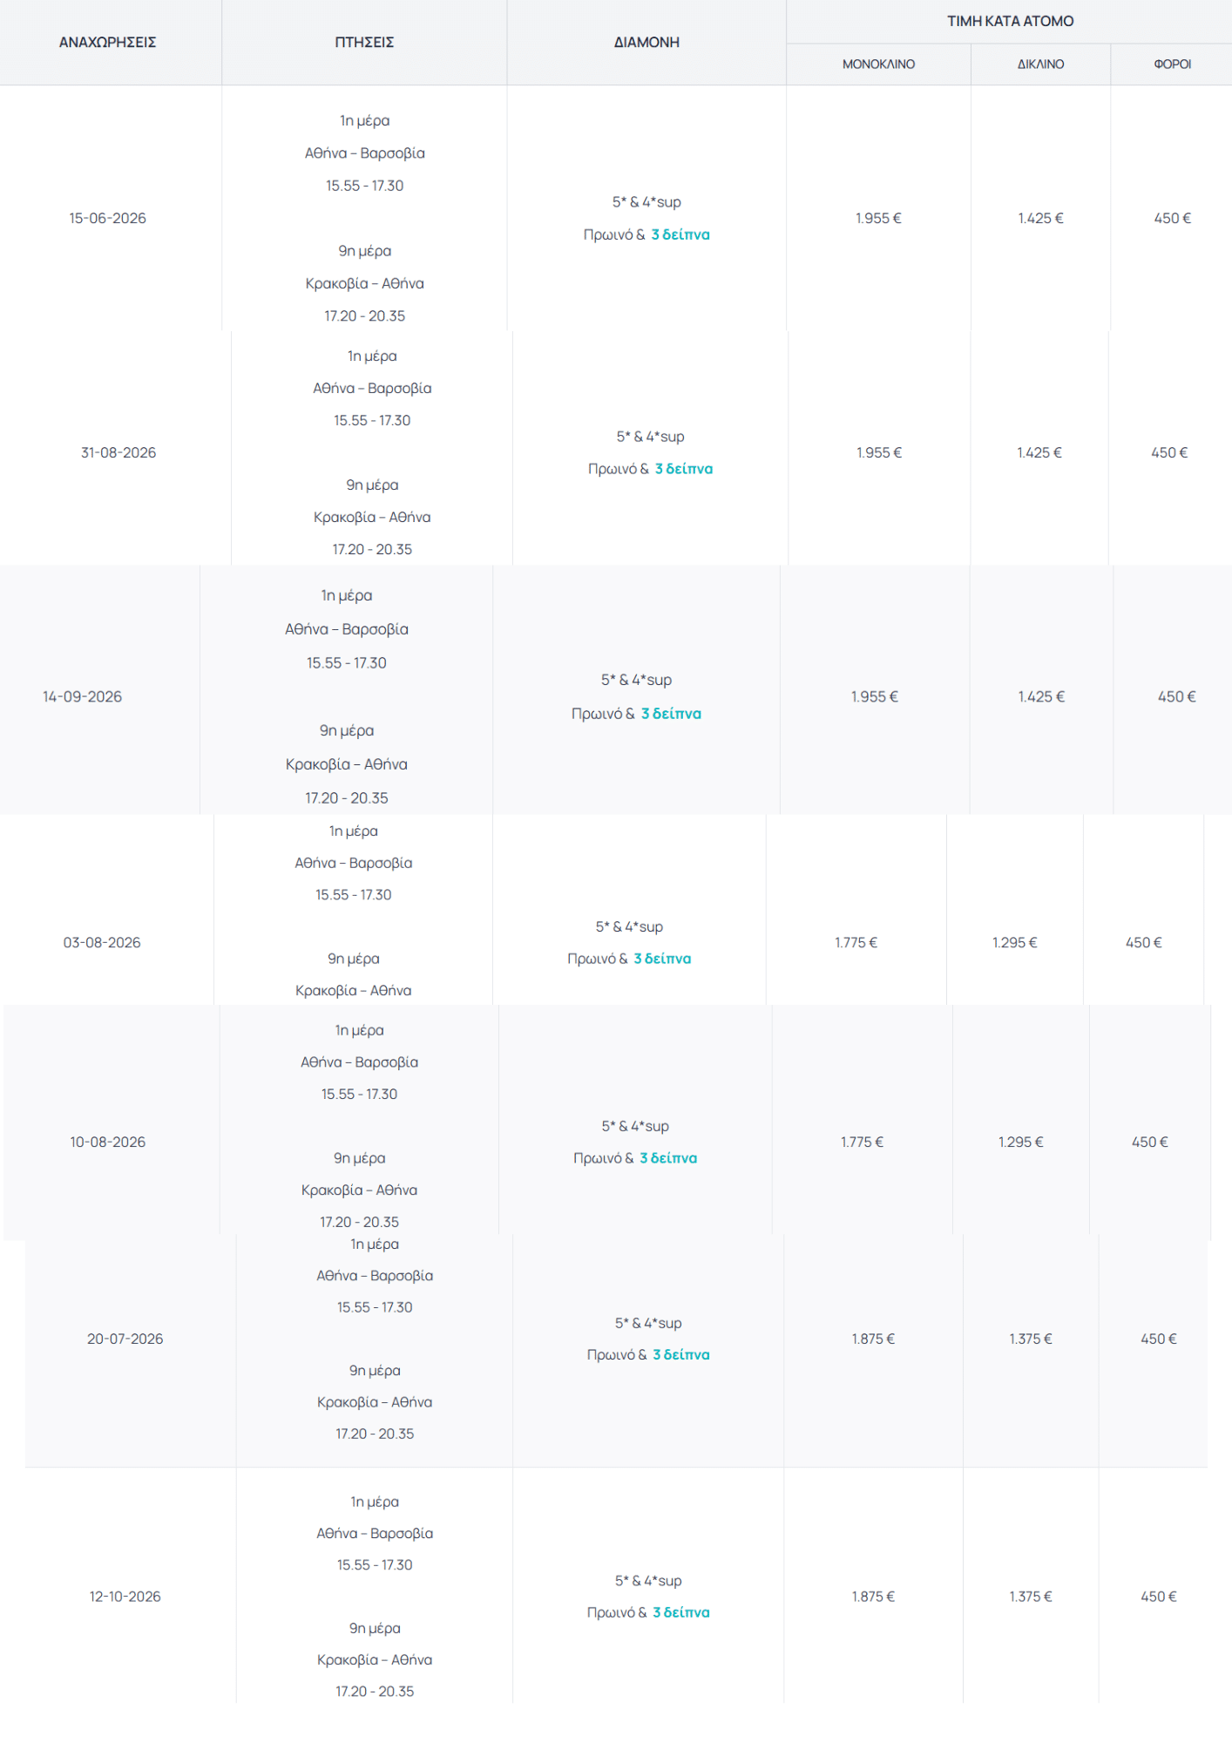The image size is (1232, 1743).
Task: Open '3 δείπνα' link for 03-08-2026 departure
Action: 662,959
